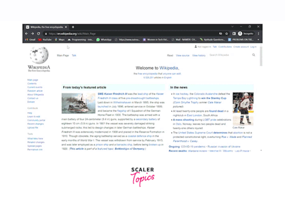This screenshot has width=285, height=203.
Task: Click the crossed-eye tracking protection icon in address bar
Action: 221,34
